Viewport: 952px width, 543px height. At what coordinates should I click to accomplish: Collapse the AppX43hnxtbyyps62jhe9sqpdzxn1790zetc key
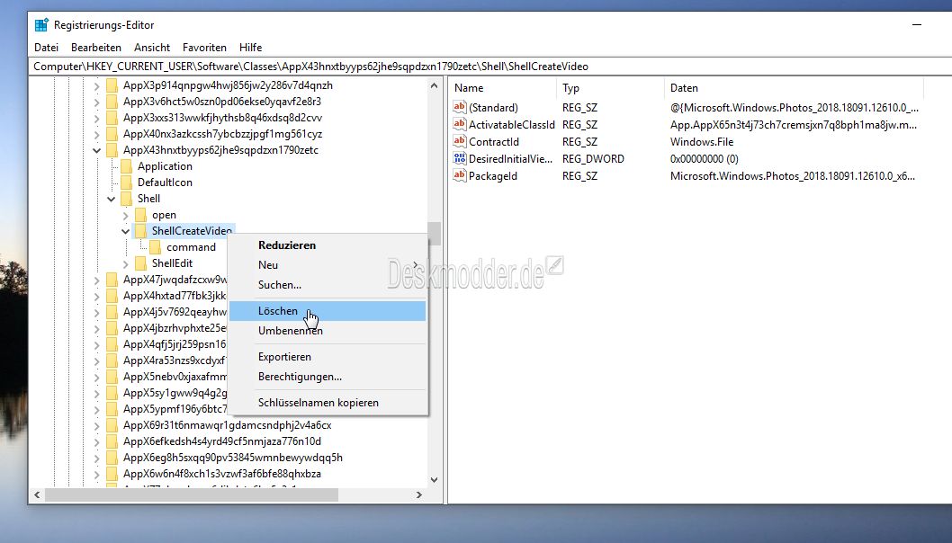click(96, 150)
